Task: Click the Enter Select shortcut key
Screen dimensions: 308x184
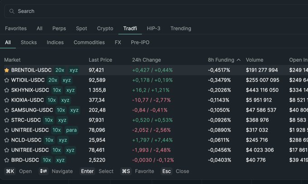Action: [87, 171]
